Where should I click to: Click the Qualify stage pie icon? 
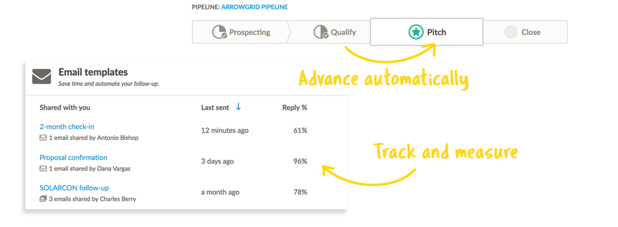[321, 33]
